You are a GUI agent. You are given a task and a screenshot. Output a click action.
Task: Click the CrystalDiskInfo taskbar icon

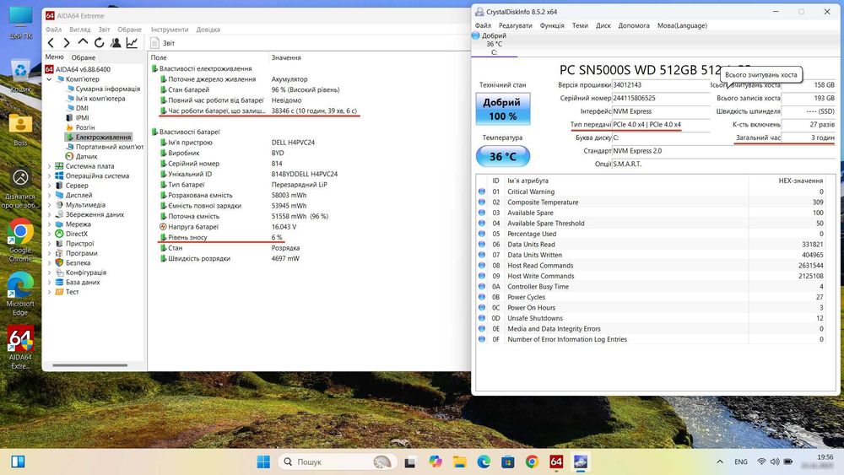[581, 462]
